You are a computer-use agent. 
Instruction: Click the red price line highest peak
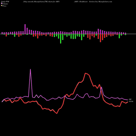(85, 73)
